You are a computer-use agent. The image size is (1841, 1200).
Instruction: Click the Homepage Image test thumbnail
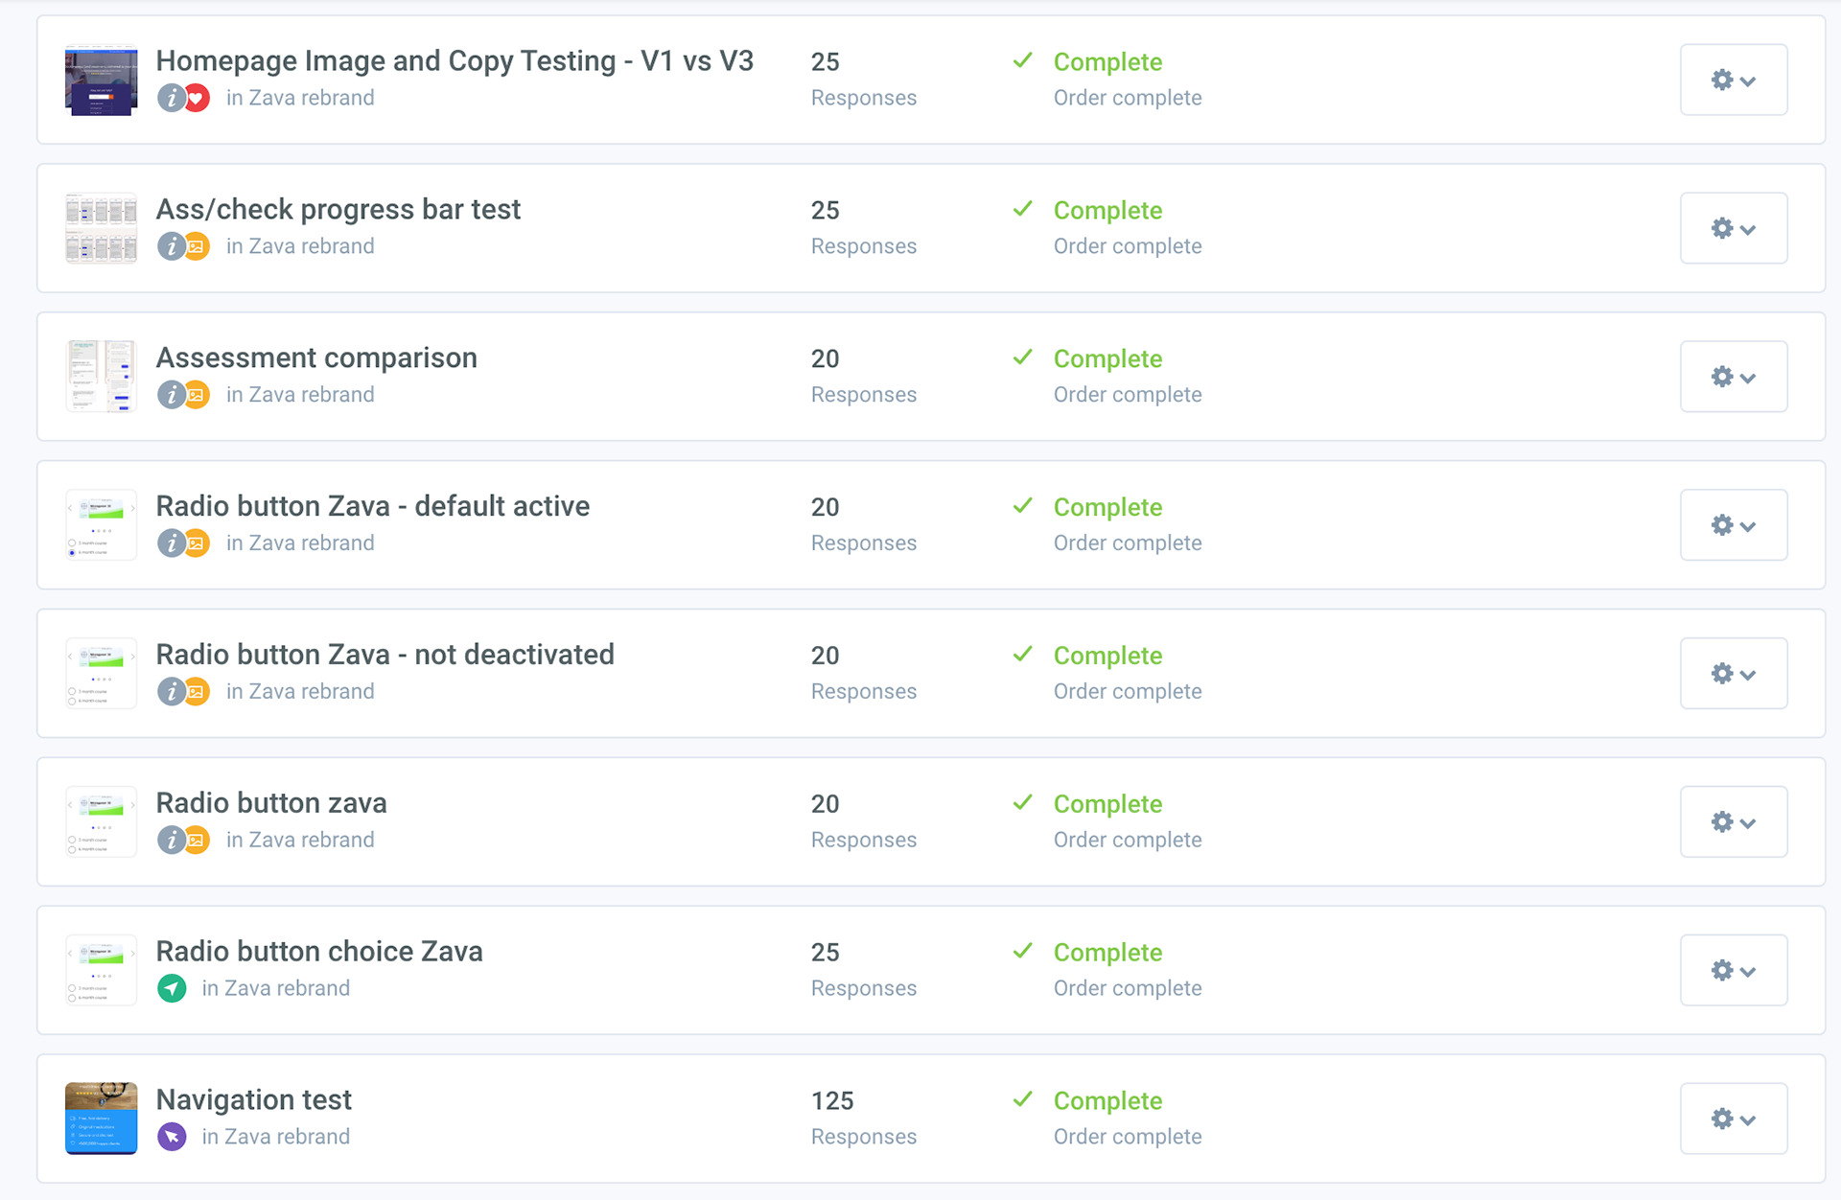coord(102,80)
